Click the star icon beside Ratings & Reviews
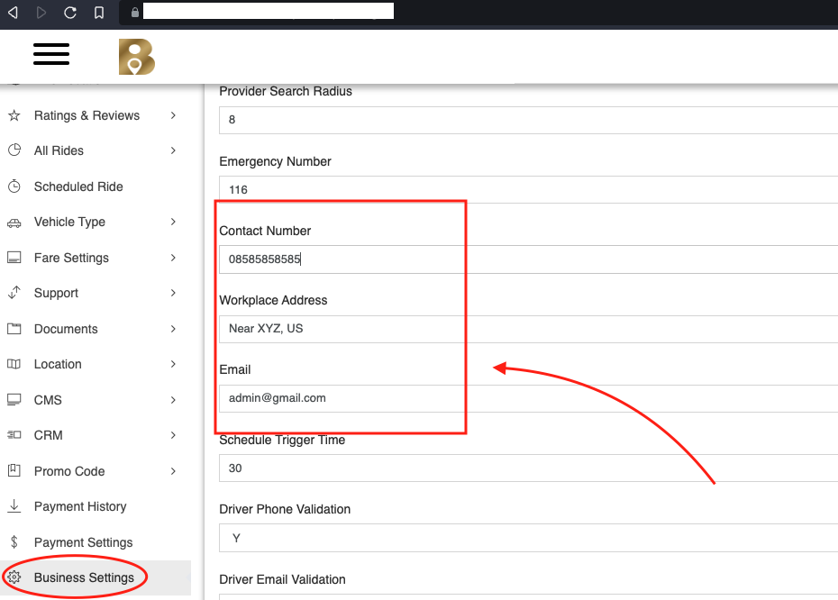 [14, 115]
